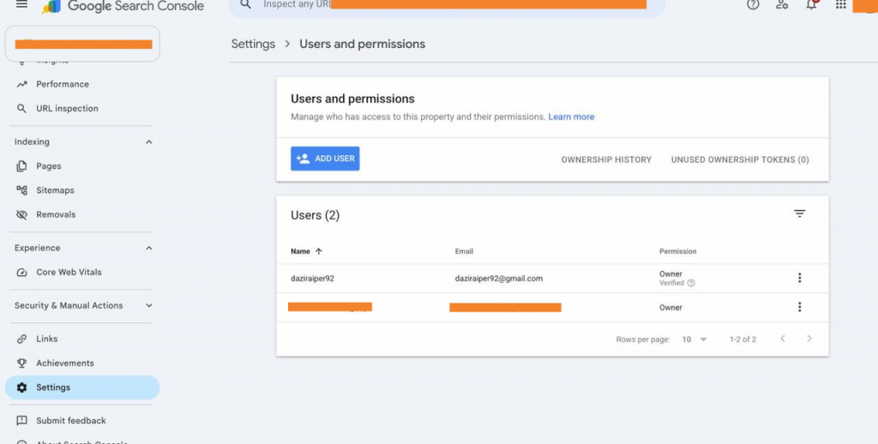Click daziraiper92@gmail.com email cell
Image resolution: width=878 pixels, height=444 pixels.
[x=499, y=279]
